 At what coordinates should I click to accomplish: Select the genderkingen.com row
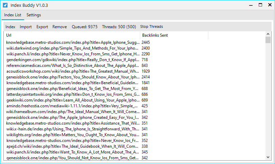click(73, 60)
